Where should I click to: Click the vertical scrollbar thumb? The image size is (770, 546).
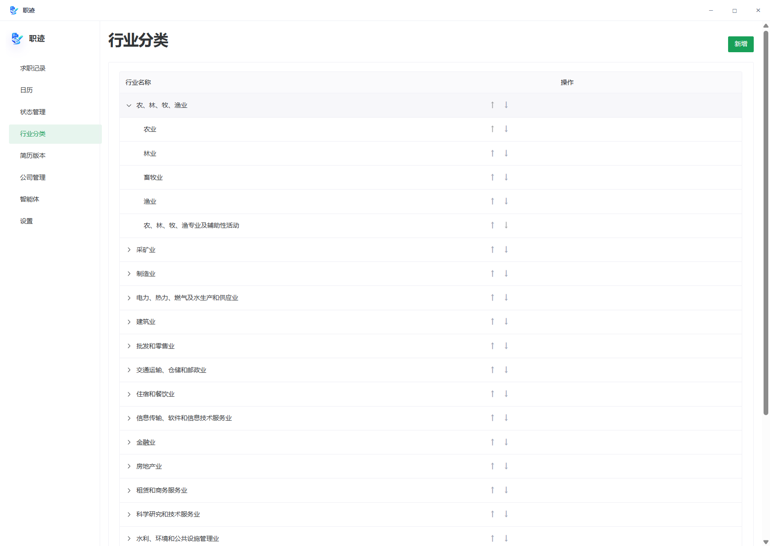coord(766,222)
